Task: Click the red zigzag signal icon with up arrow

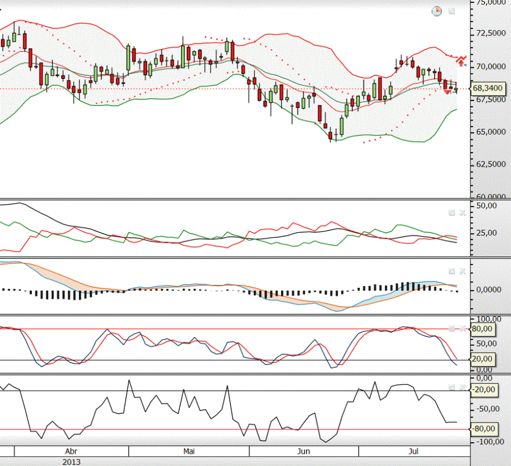Action: tap(461, 60)
